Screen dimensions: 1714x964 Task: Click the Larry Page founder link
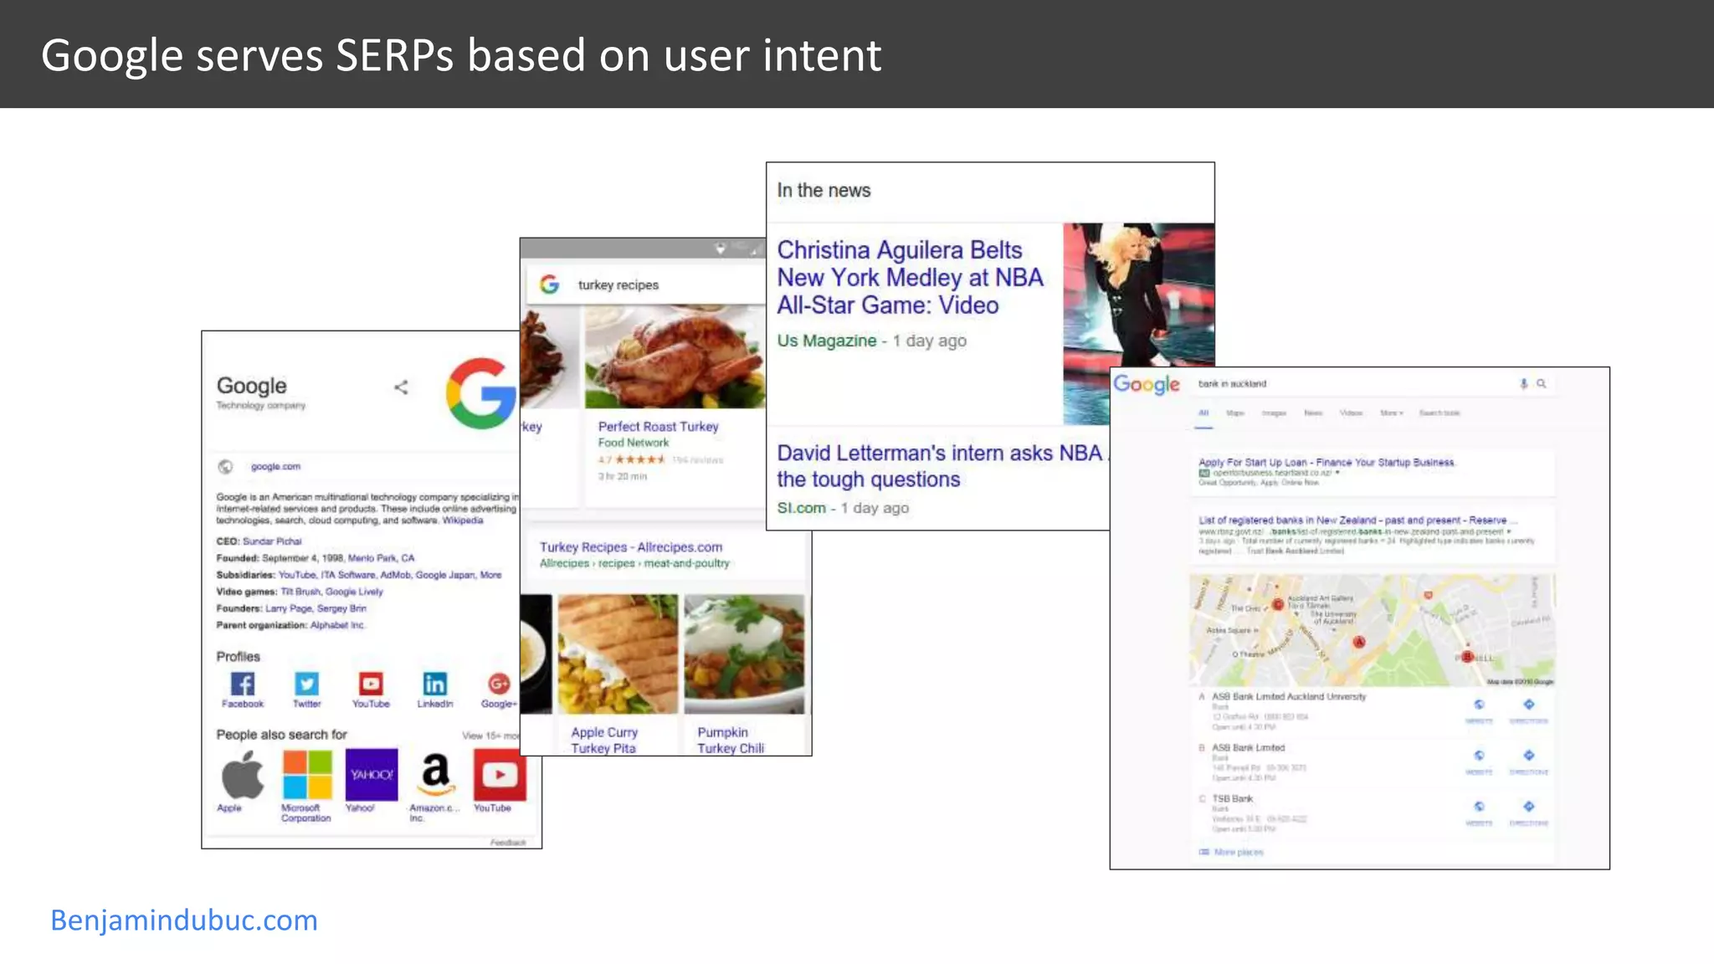point(289,608)
